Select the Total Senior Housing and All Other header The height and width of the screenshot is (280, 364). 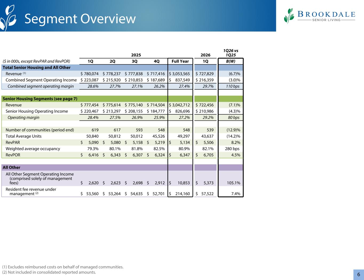37,68
